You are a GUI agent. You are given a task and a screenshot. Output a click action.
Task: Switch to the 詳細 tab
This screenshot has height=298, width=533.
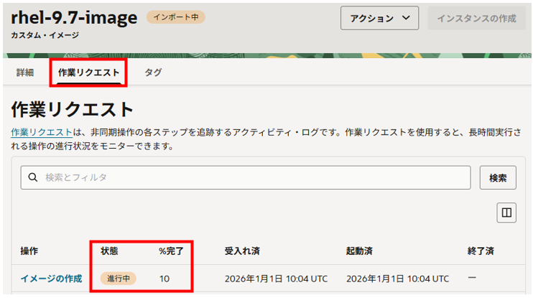[25, 73]
